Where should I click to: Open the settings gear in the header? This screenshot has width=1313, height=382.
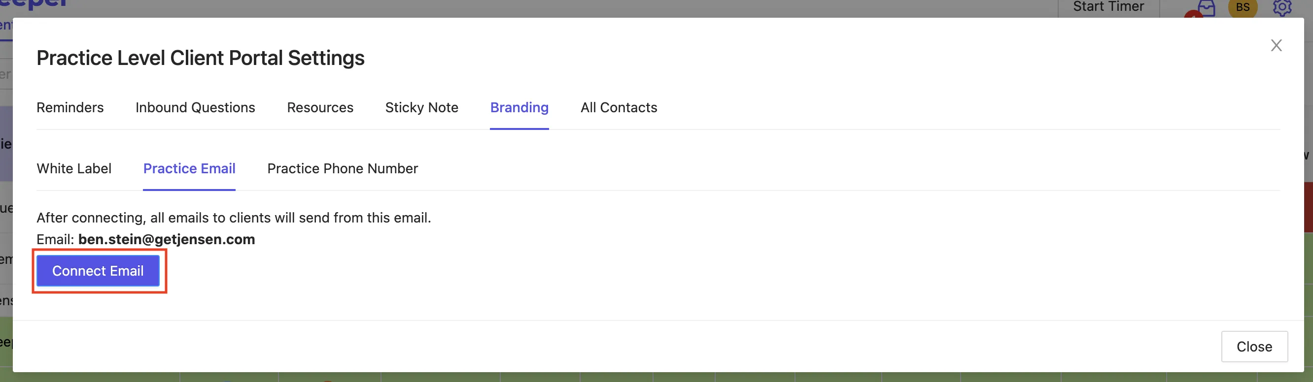(x=1282, y=7)
